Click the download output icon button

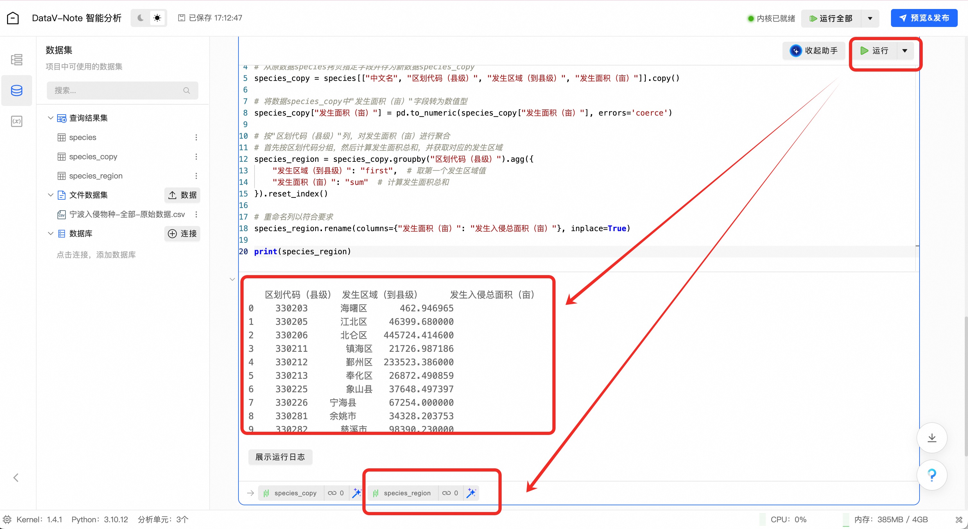click(931, 438)
